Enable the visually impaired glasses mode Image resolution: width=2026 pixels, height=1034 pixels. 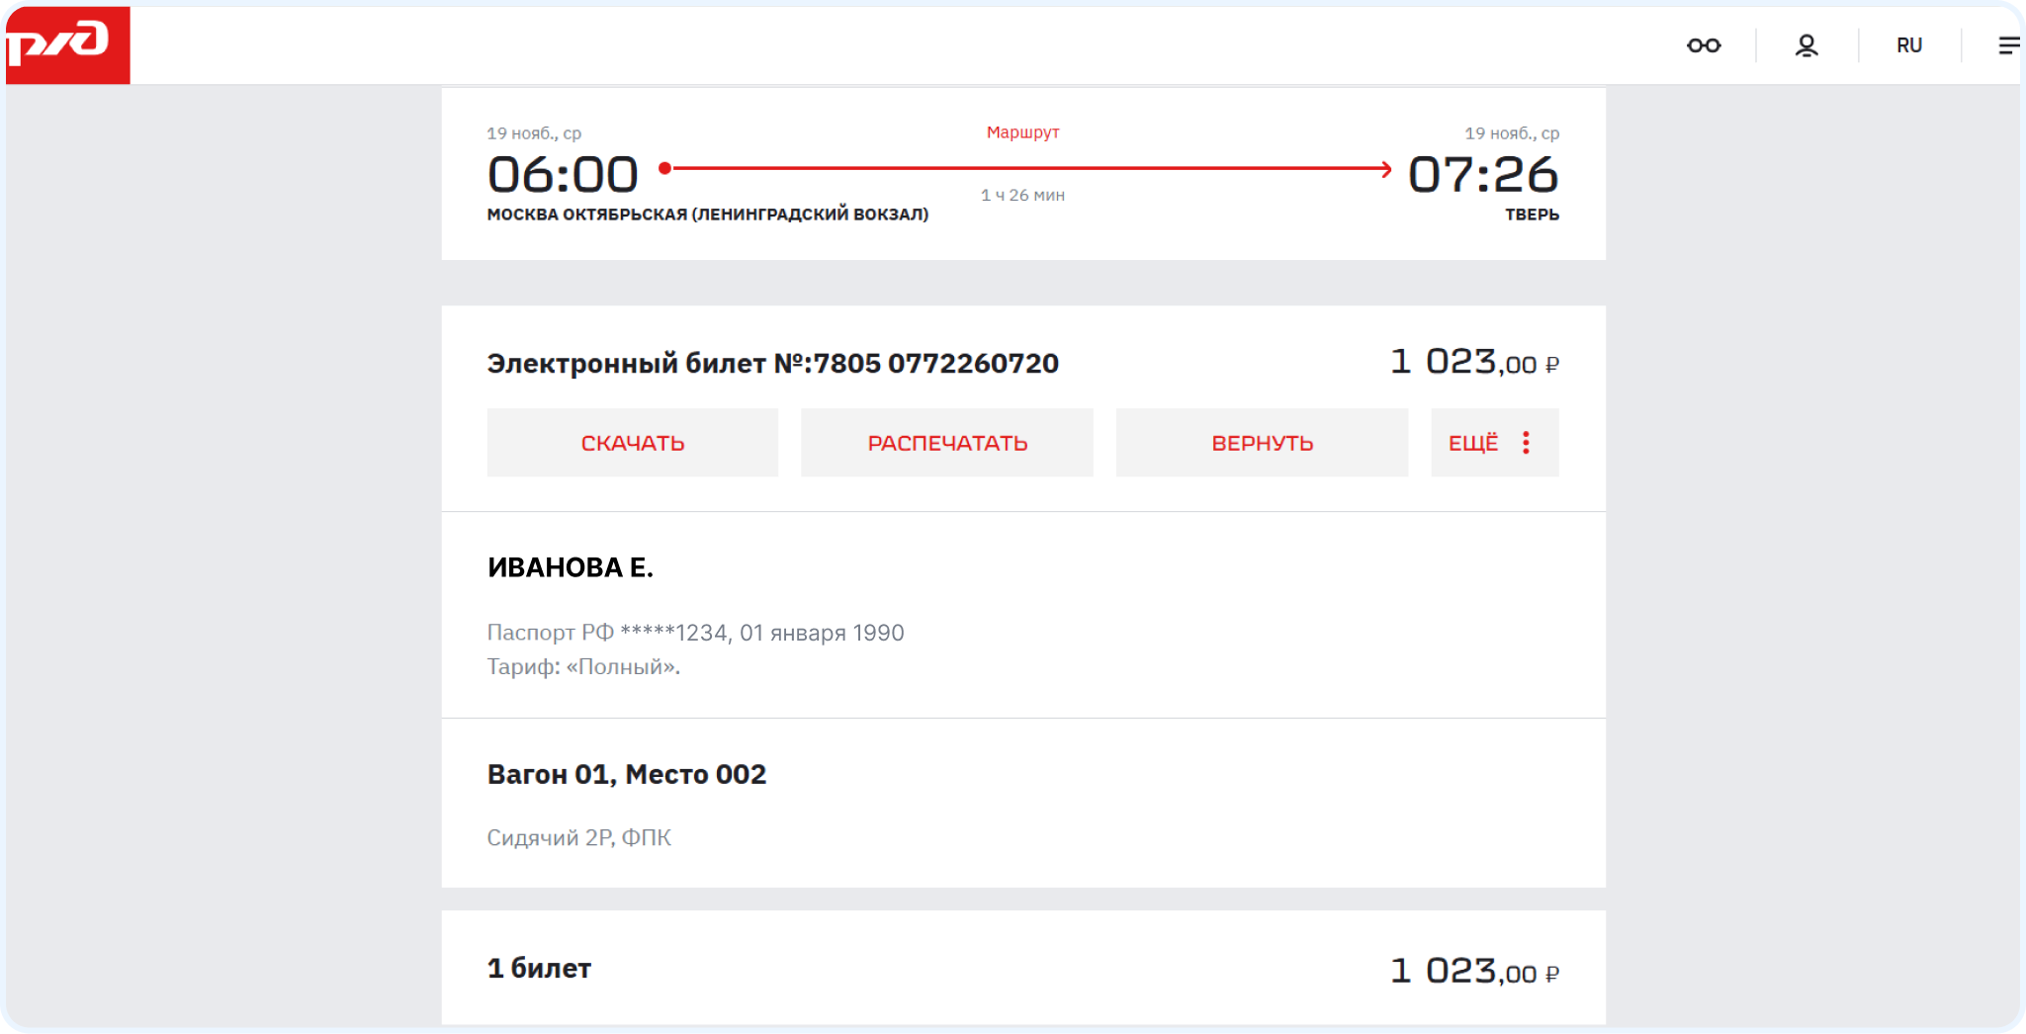[1703, 45]
